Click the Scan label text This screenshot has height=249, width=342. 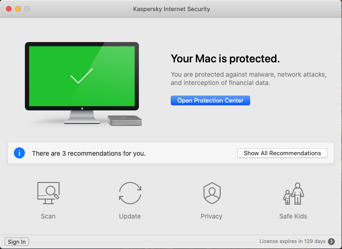pyautogui.click(x=48, y=216)
